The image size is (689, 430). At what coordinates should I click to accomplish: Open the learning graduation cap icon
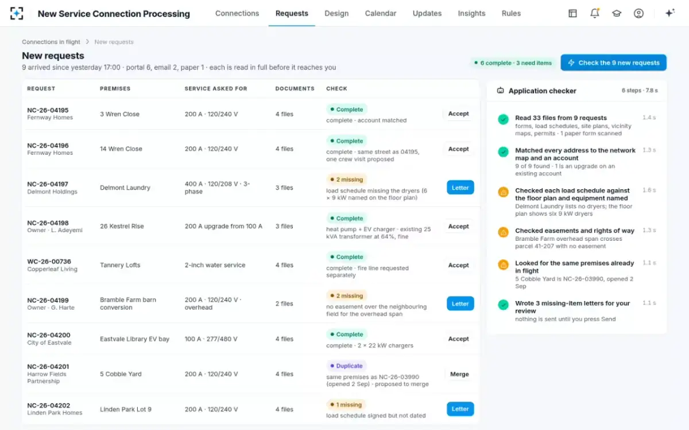click(x=617, y=13)
